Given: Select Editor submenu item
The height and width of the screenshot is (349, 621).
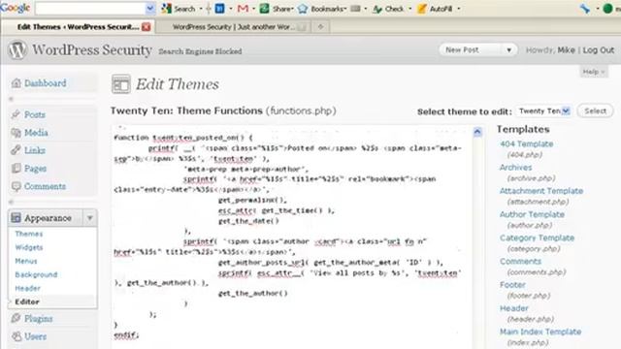Looking at the screenshot, I should [x=27, y=301].
